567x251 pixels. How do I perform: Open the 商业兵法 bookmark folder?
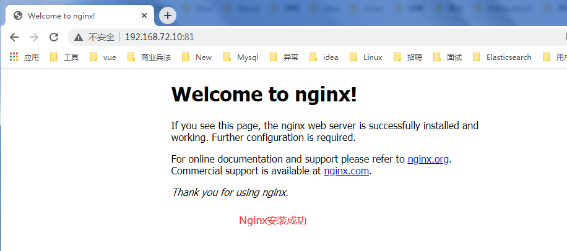tap(149, 57)
